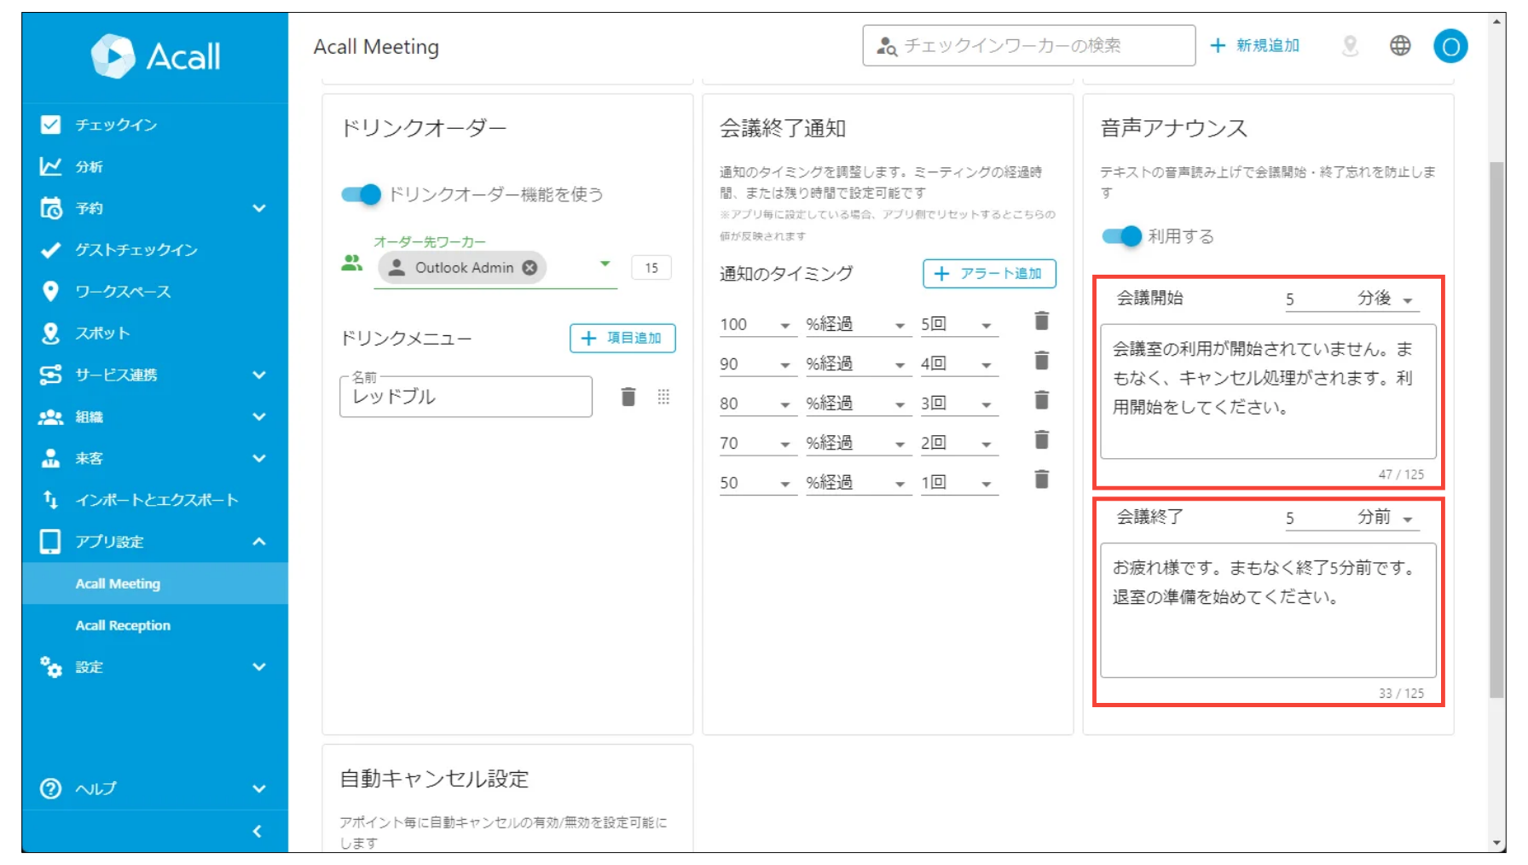Open the 会議開始 分後 timing dropdown
Viewport: 1528px width, 865px height.
(x=1386, y=299)
